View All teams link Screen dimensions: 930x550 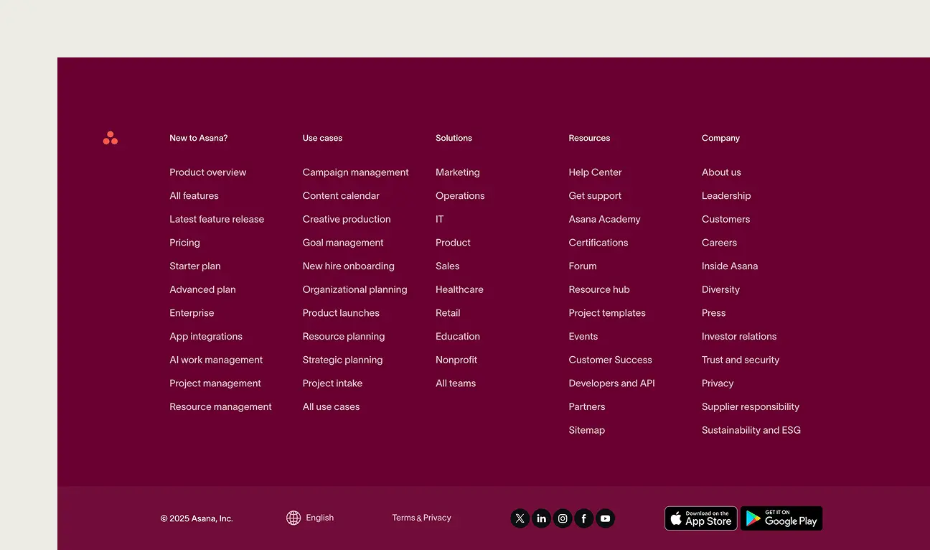point(456,383)
